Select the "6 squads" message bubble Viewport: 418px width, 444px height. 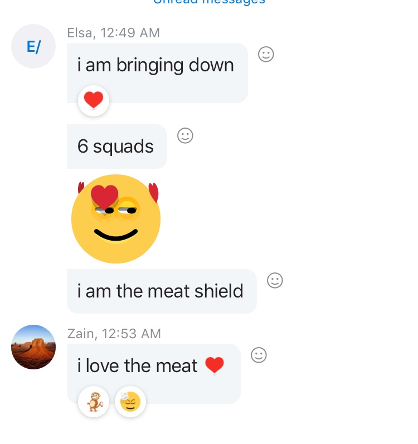pyautogui.click(x=116, y=147)
